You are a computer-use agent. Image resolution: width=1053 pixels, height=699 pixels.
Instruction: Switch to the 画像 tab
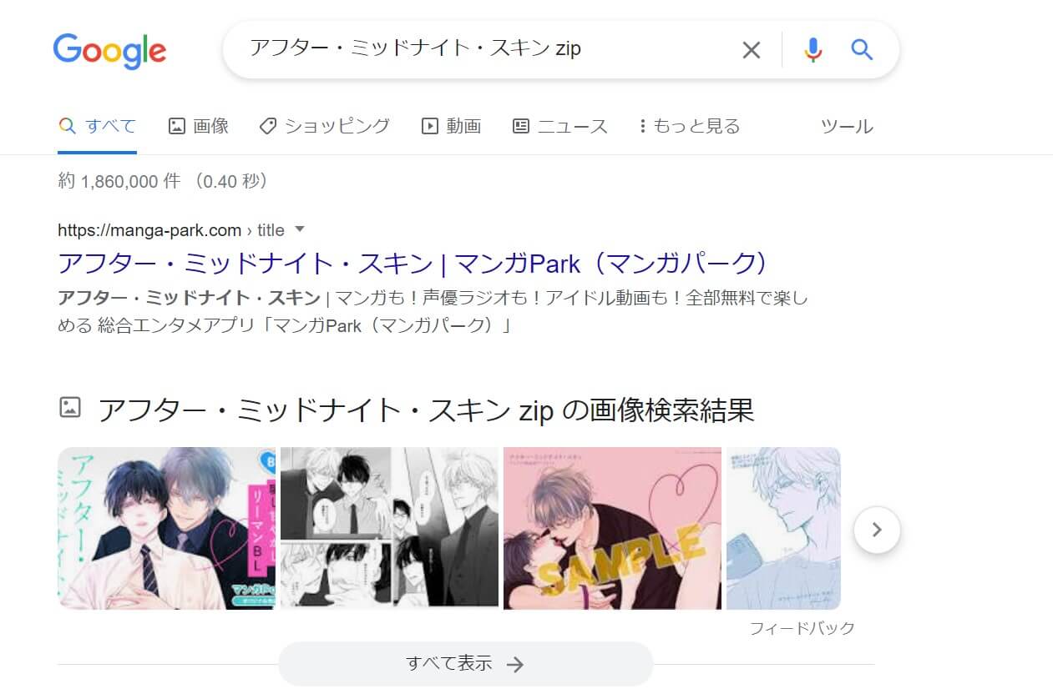click(199, 126)
